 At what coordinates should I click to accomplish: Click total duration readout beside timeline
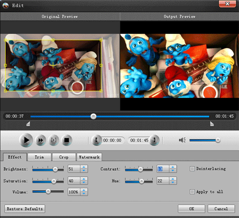225,116
